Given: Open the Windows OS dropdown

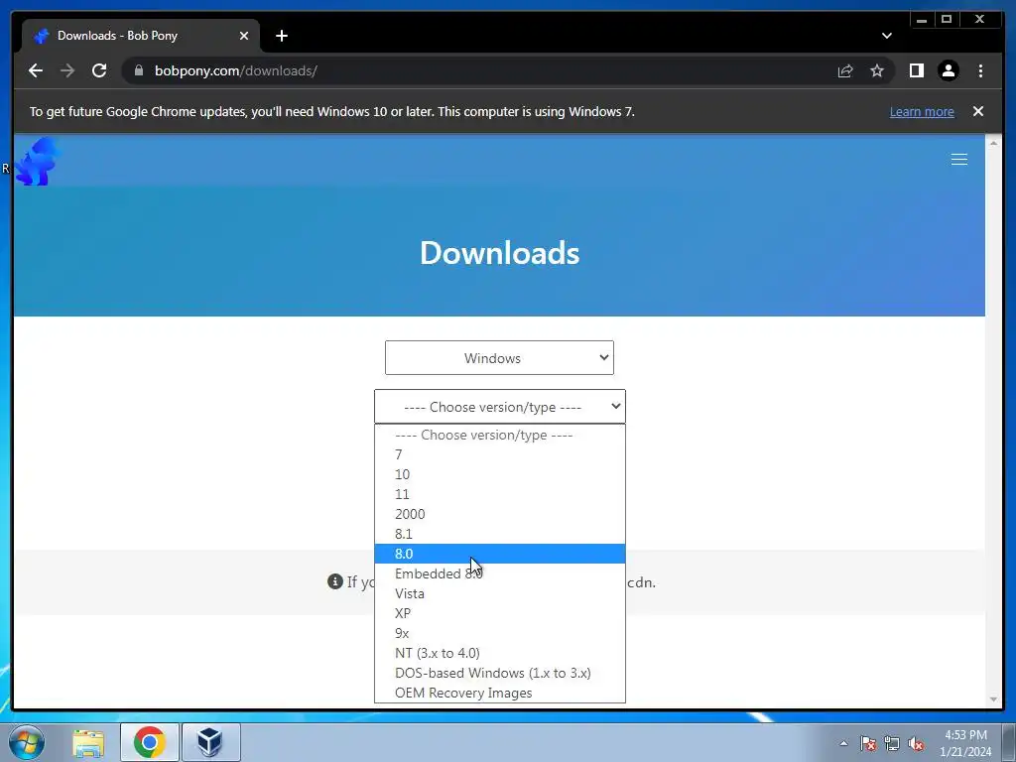Looking at the screenshot, I should (499, 357).
